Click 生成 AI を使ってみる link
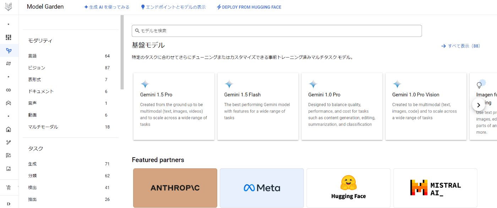Viewport: 497px width, 208px height. click(x=106, y=7)
